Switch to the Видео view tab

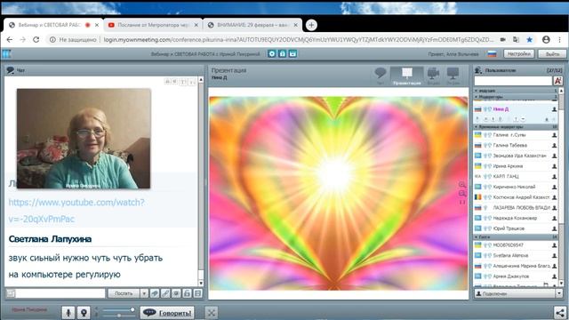(x=433, y=76)
